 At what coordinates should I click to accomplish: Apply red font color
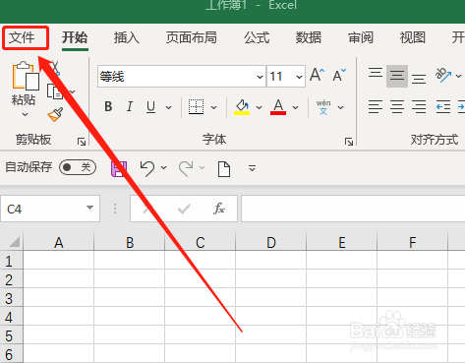278,107
